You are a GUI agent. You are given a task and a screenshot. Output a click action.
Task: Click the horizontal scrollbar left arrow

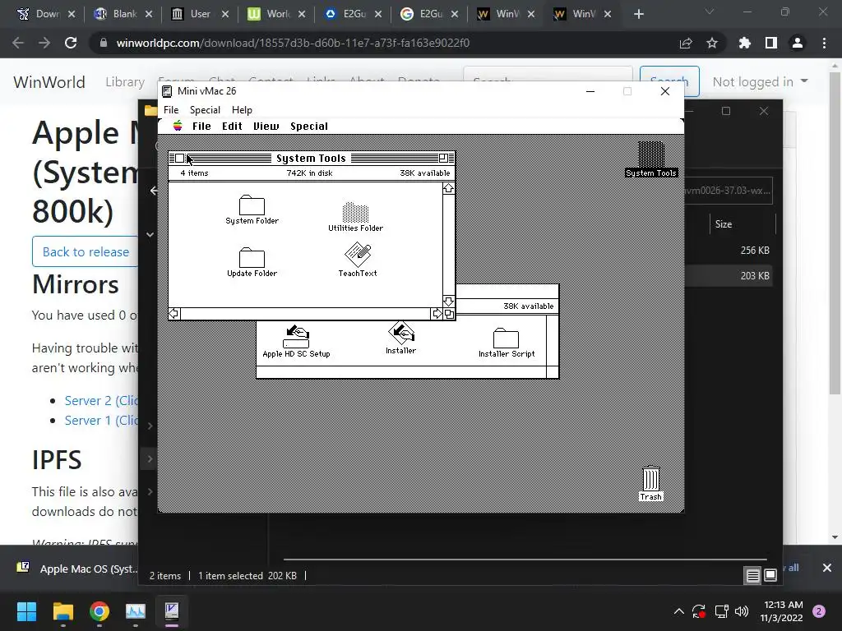click(174, 314)
